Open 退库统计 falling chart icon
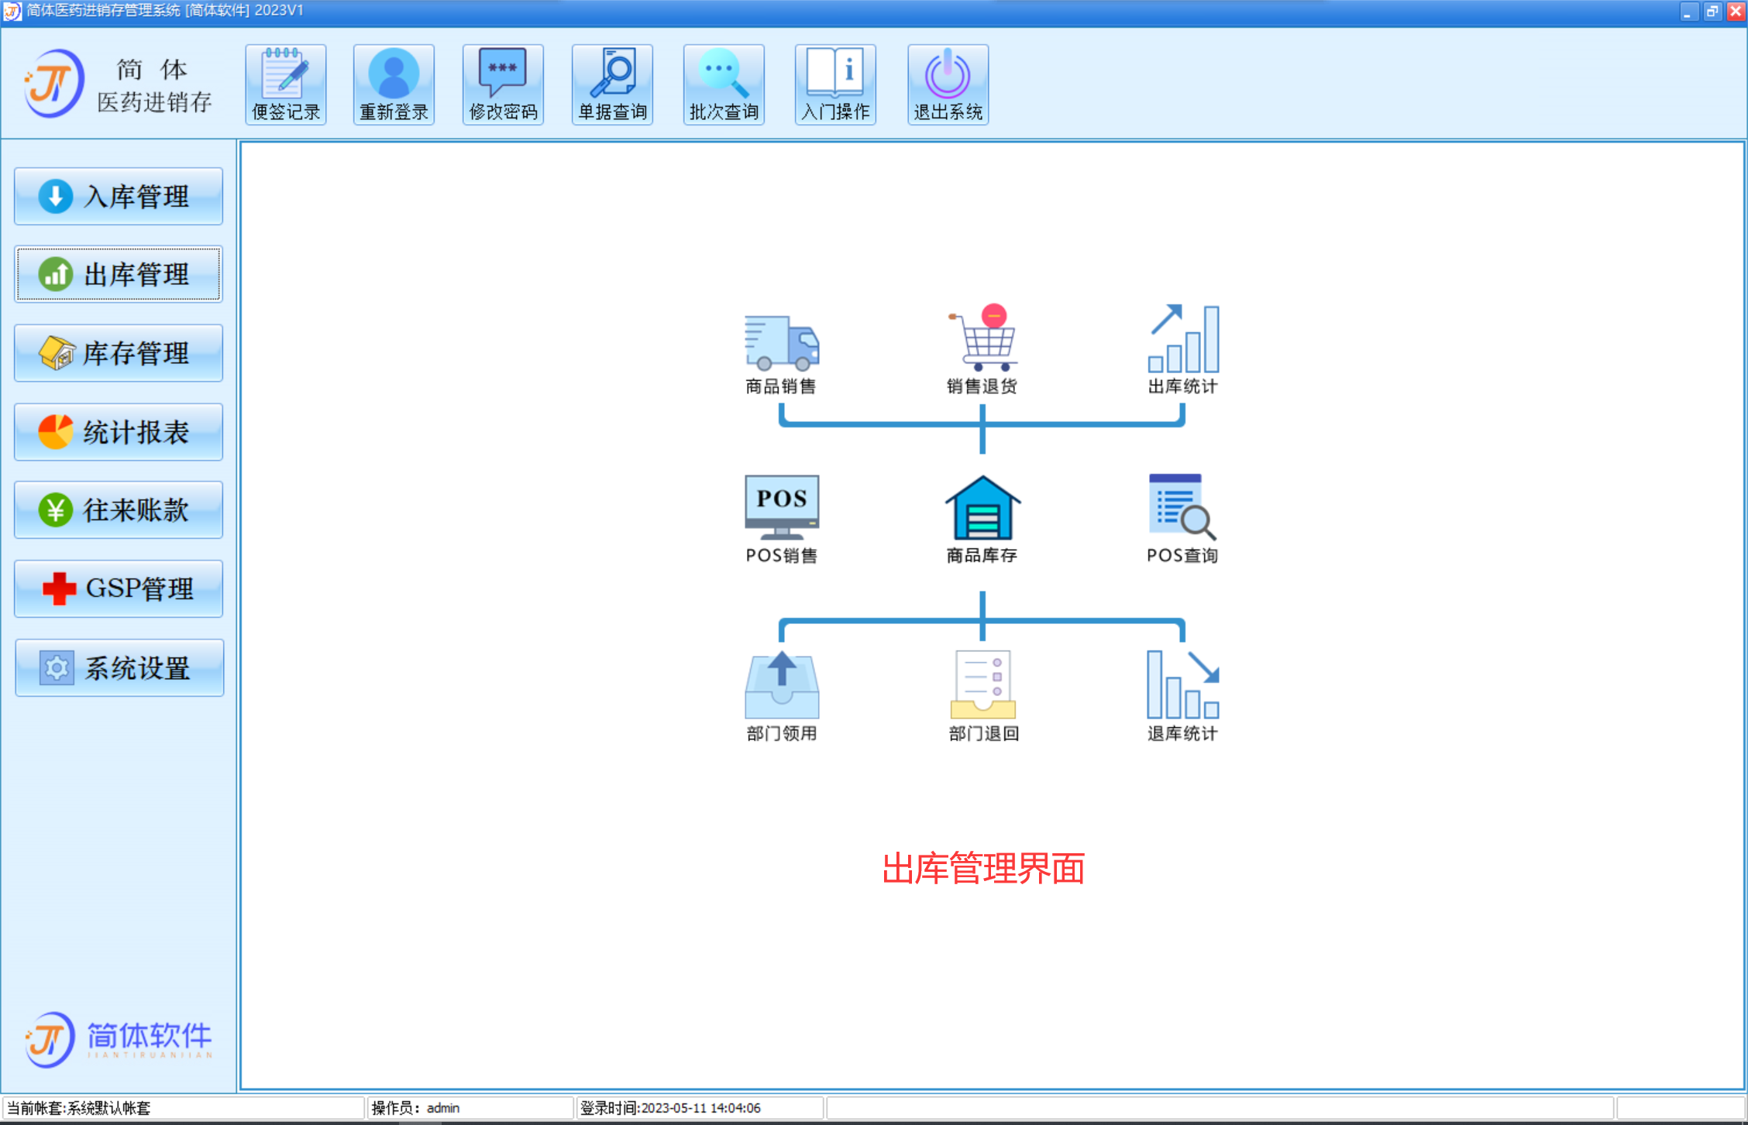 1182,697
